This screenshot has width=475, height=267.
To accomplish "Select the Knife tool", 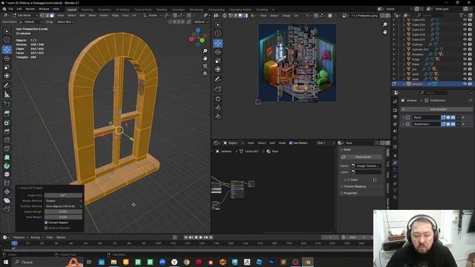I will point(7,148).
